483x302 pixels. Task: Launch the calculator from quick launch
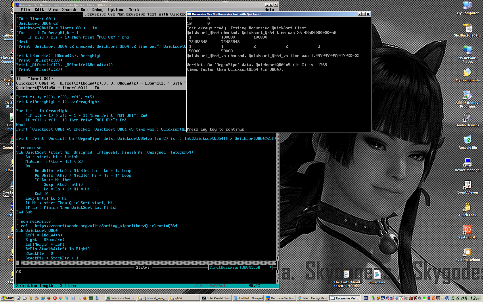coord(73,298)
